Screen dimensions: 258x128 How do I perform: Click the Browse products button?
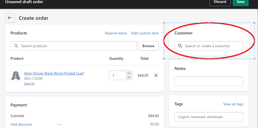tap(148, 46)
